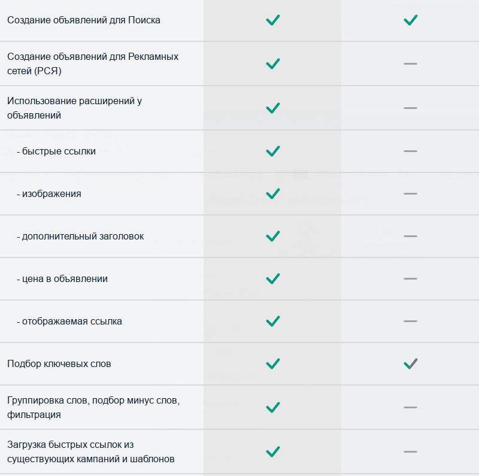Click the gray-tipped checkmark for 'Подбор ключевых слов'
Viewport: 479px width, 476px height.
click(x=410, y=364)
